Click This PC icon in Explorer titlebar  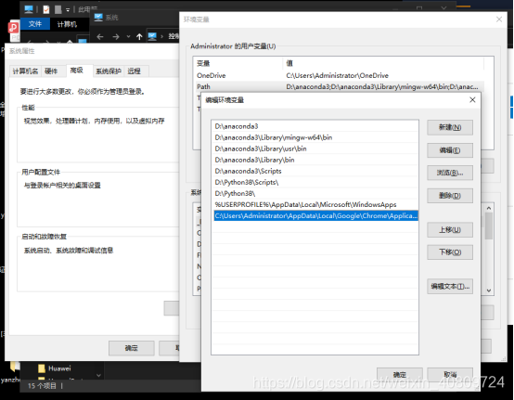(29, 9)
